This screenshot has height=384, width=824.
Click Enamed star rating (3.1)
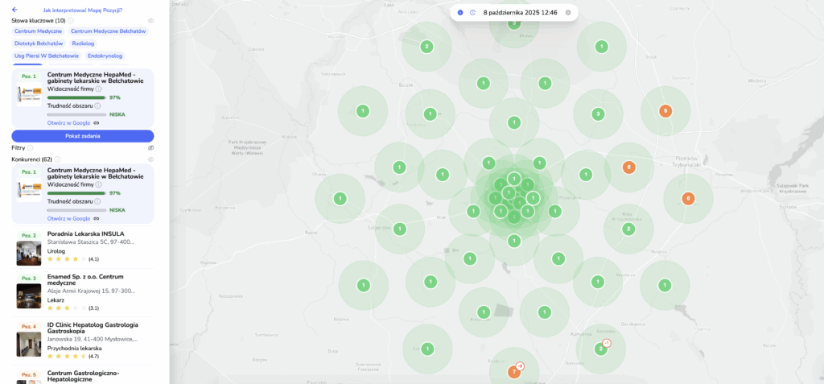pos(73,308)
